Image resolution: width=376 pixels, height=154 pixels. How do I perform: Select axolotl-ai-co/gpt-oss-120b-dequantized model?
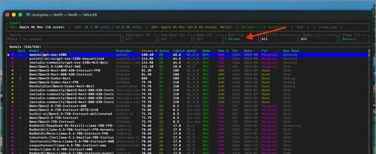click(67, 59)
